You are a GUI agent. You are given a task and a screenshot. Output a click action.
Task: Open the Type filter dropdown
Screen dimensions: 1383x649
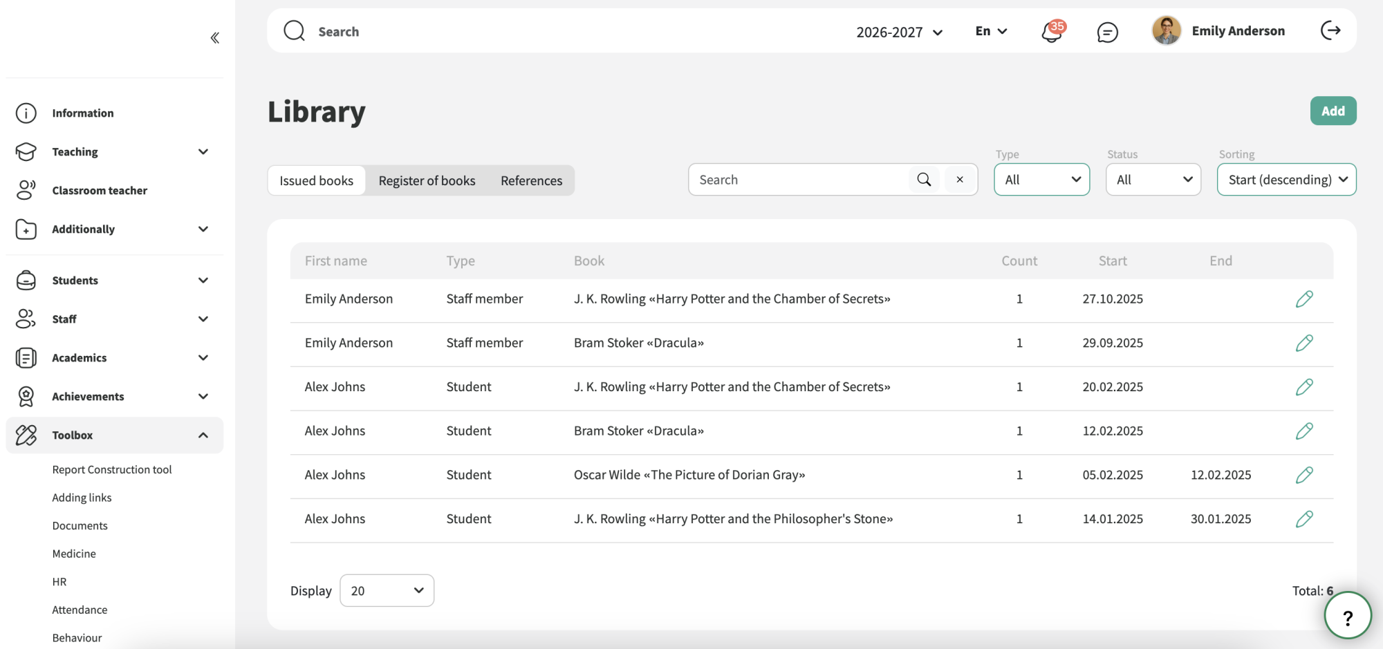point(1042,180)
